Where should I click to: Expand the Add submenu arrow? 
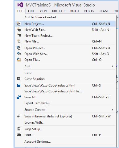click(x=113, y=66)
